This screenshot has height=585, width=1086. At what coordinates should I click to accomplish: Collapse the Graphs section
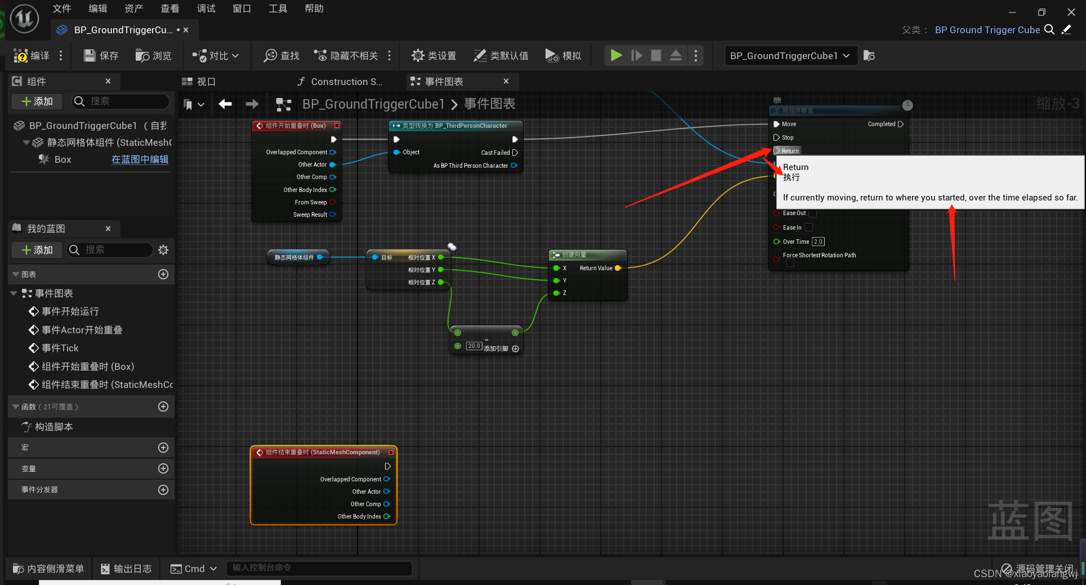click(15, 274)
